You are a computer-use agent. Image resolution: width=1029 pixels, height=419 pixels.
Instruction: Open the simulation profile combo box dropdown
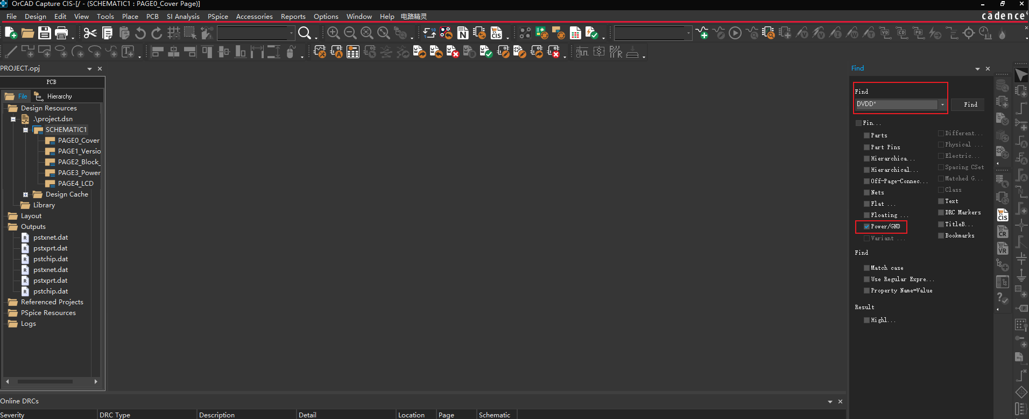[x=688, y=33]
